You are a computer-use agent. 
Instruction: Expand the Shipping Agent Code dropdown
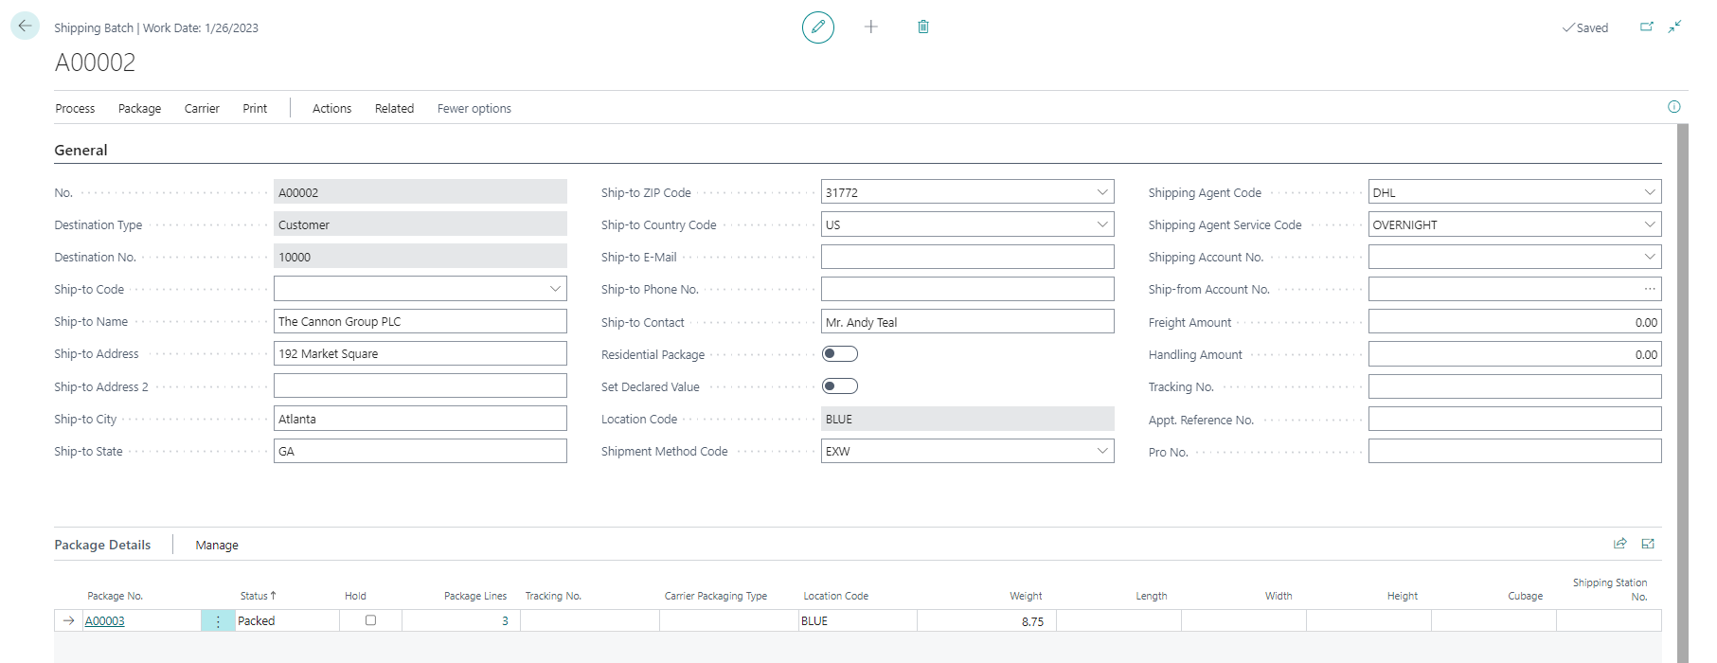pyautogui.click(x=1649, y=192)
